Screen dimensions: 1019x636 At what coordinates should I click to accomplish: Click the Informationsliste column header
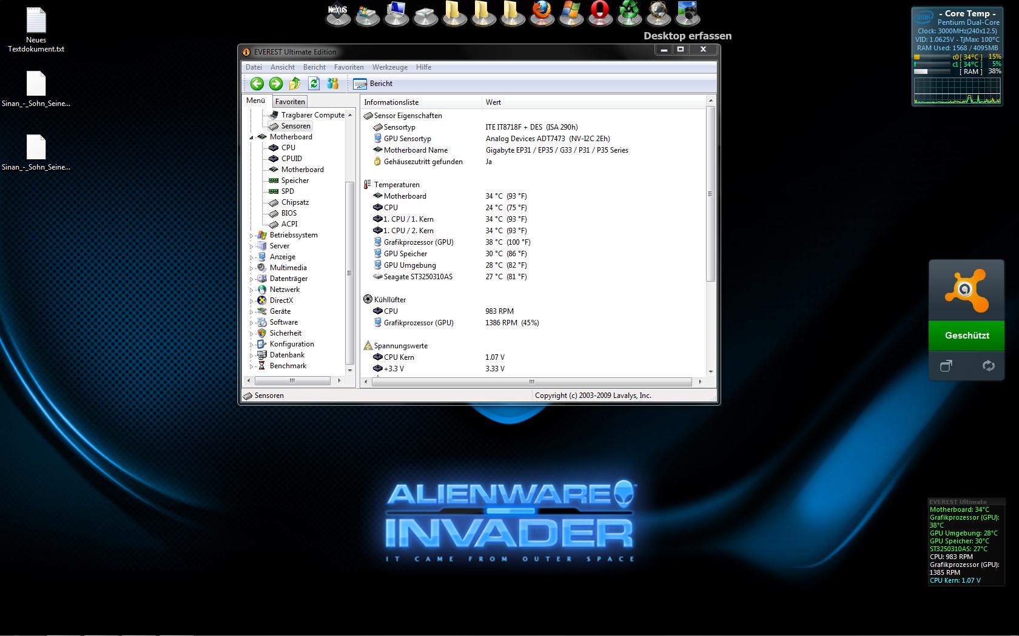421,102
